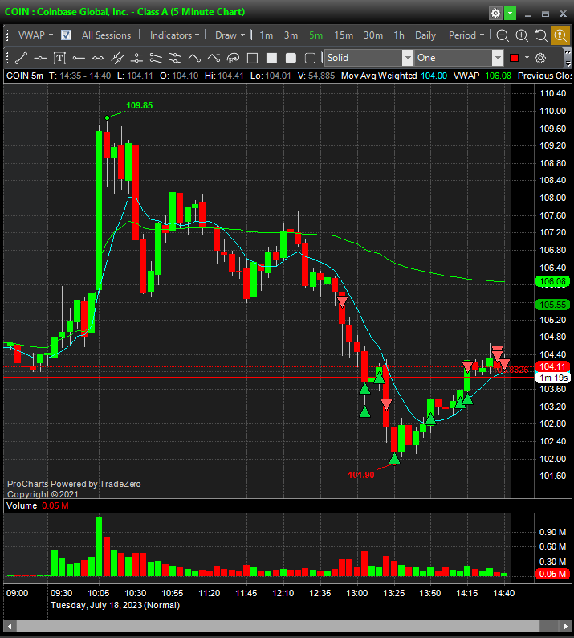Click the Mov Avg Weighted 104.00 readout

(393, 76)
